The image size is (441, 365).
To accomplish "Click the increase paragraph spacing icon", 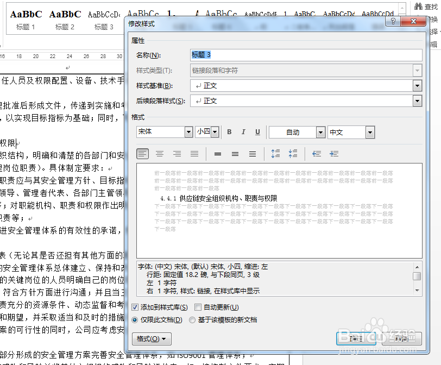I will (275, 154).
